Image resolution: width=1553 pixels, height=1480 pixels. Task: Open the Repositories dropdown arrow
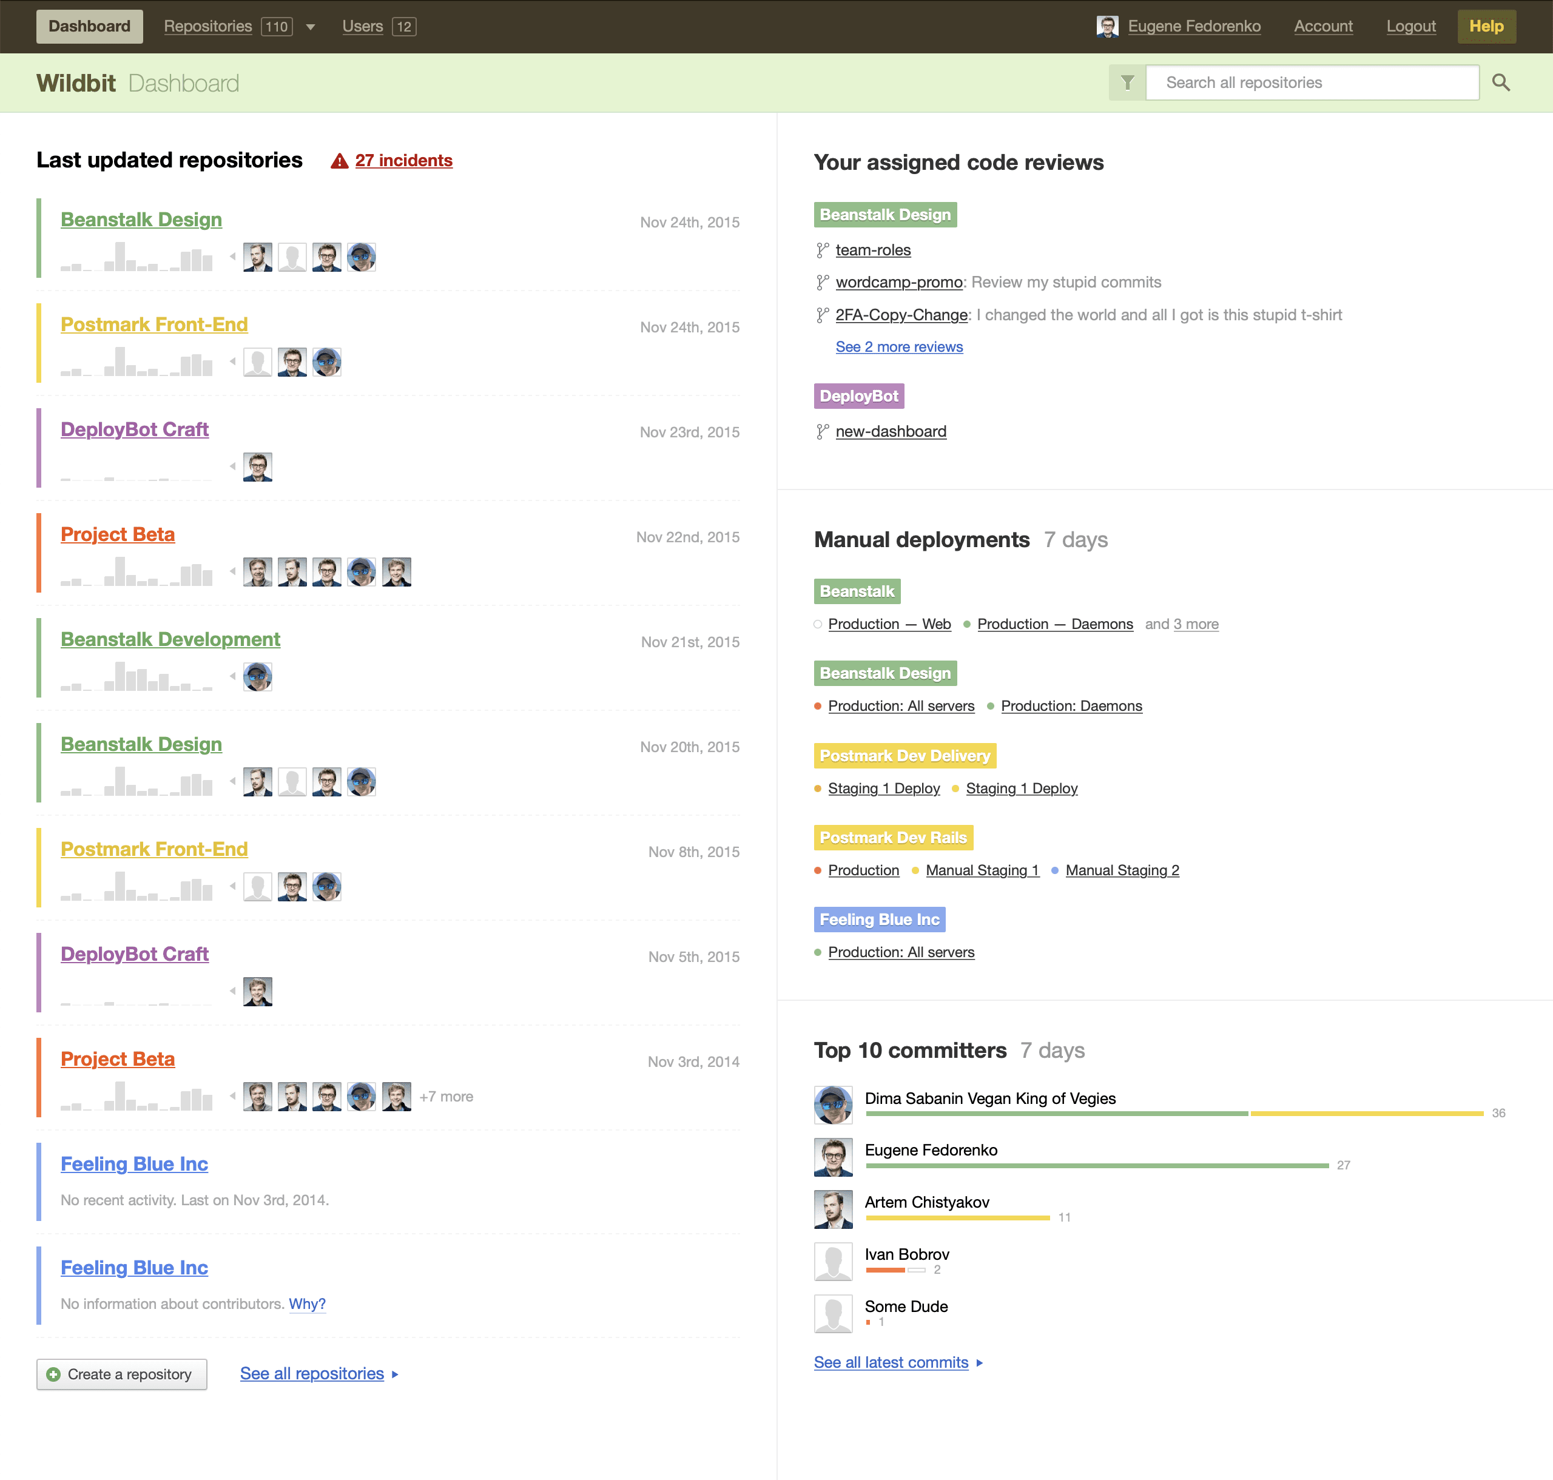pyautogui.click(x=310, y=27)
